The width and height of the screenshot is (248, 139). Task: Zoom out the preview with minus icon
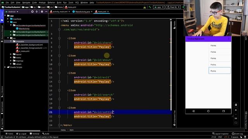pos(236,114)
